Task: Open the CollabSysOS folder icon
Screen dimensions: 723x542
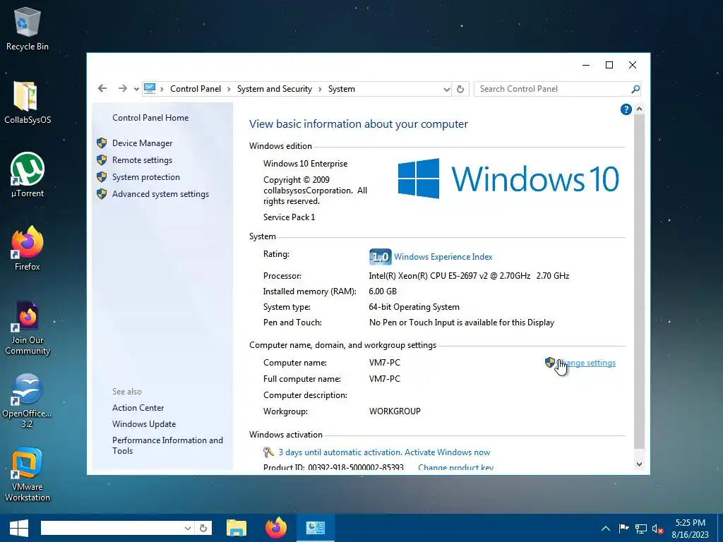Action: point(28,102)
